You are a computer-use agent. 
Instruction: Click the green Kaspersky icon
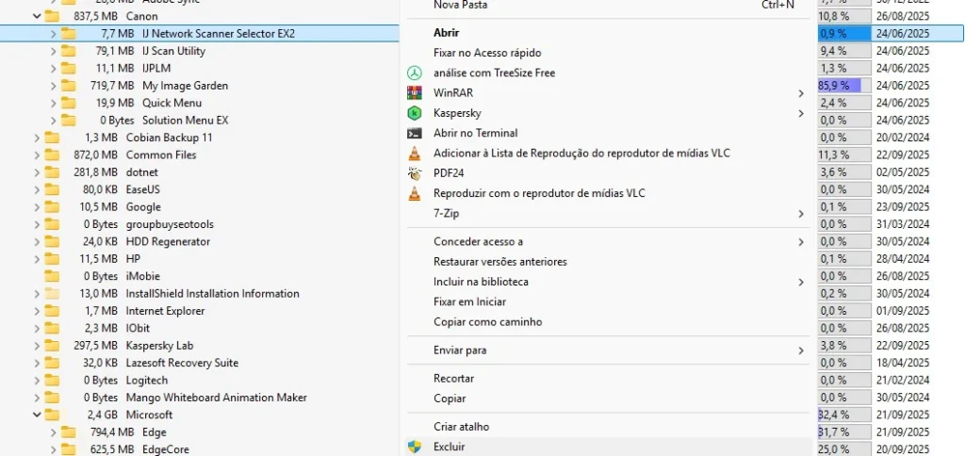[414, 113]
